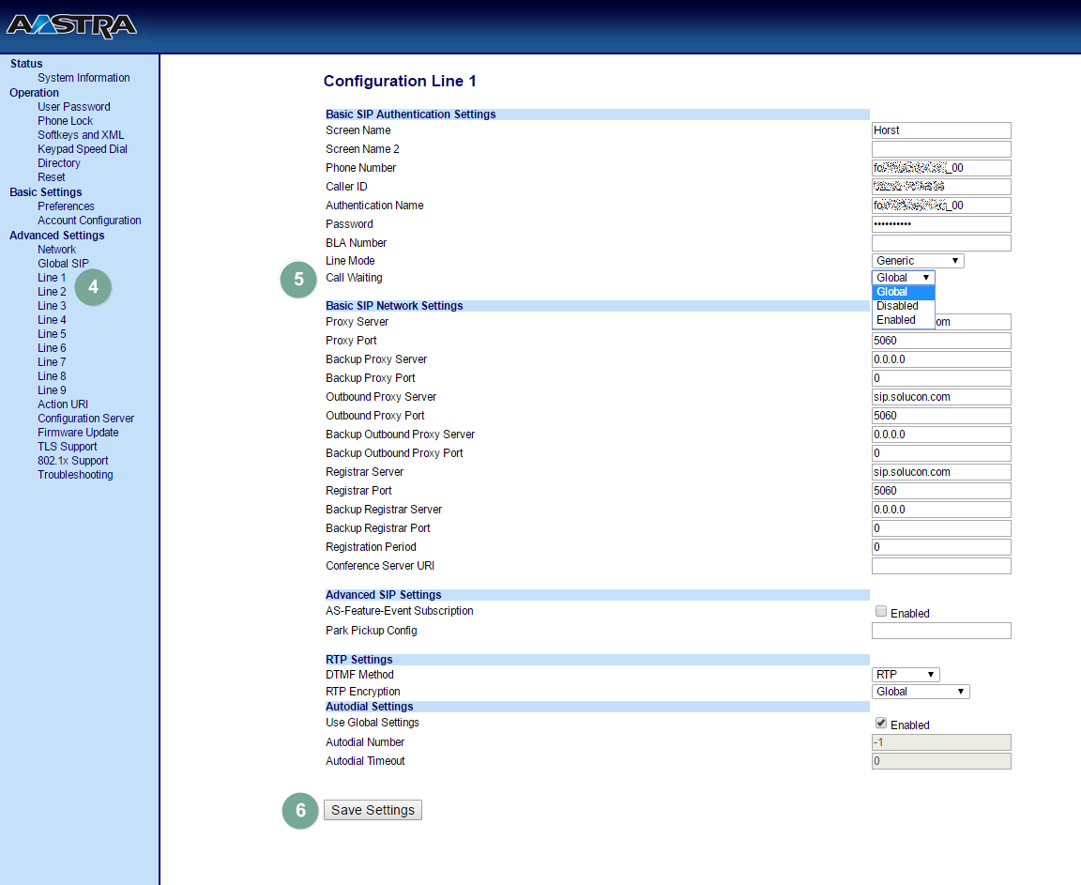Image resolution: width=1081 pixels, height=885 pixels.
Task: Open the Firmware Update link
Action: coord(78,433)
